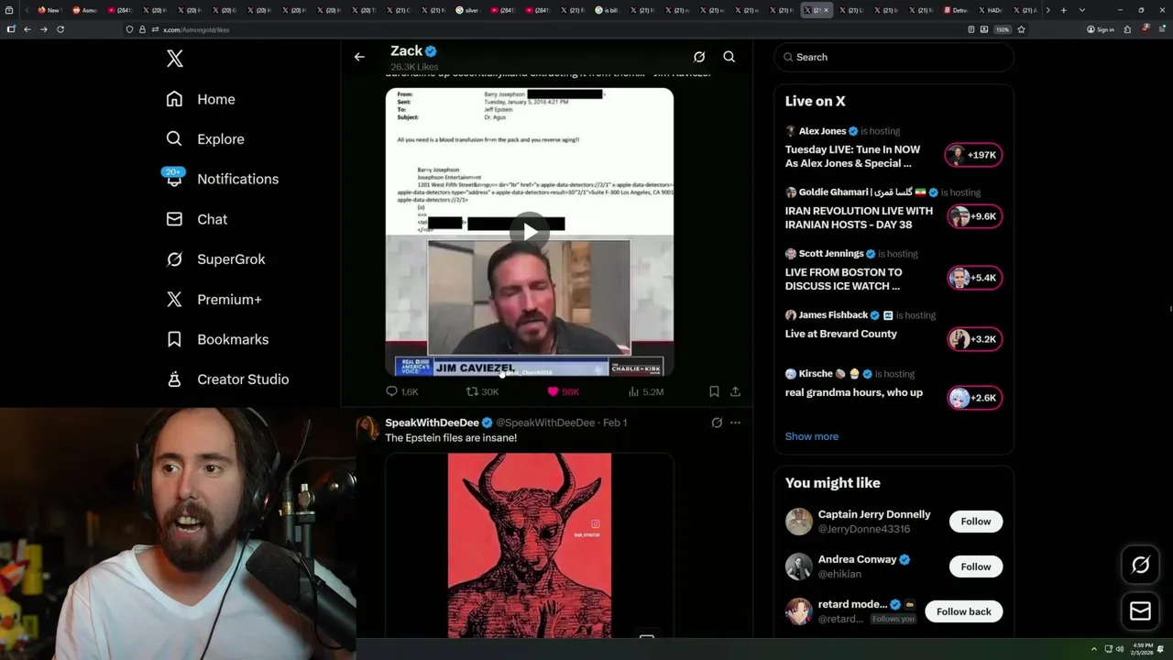Click the Chat envelope icon in sidebar

(x=174, y=219)
